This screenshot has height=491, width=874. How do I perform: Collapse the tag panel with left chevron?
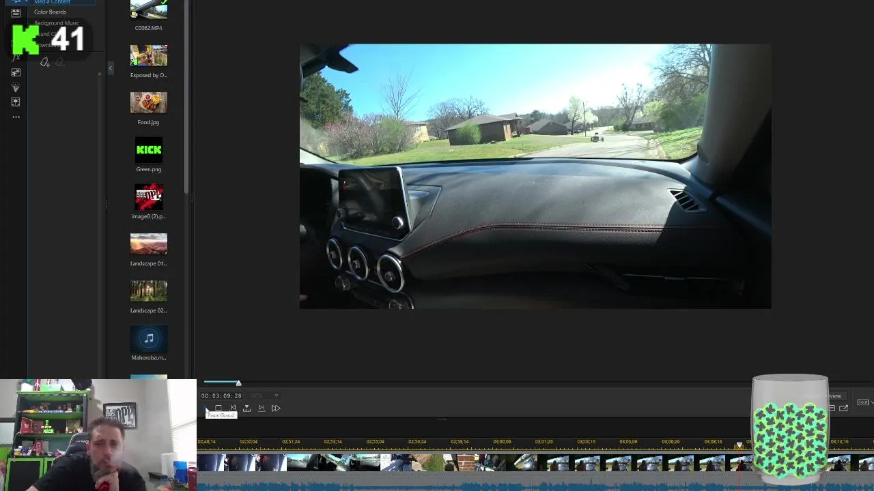(111, 68)
